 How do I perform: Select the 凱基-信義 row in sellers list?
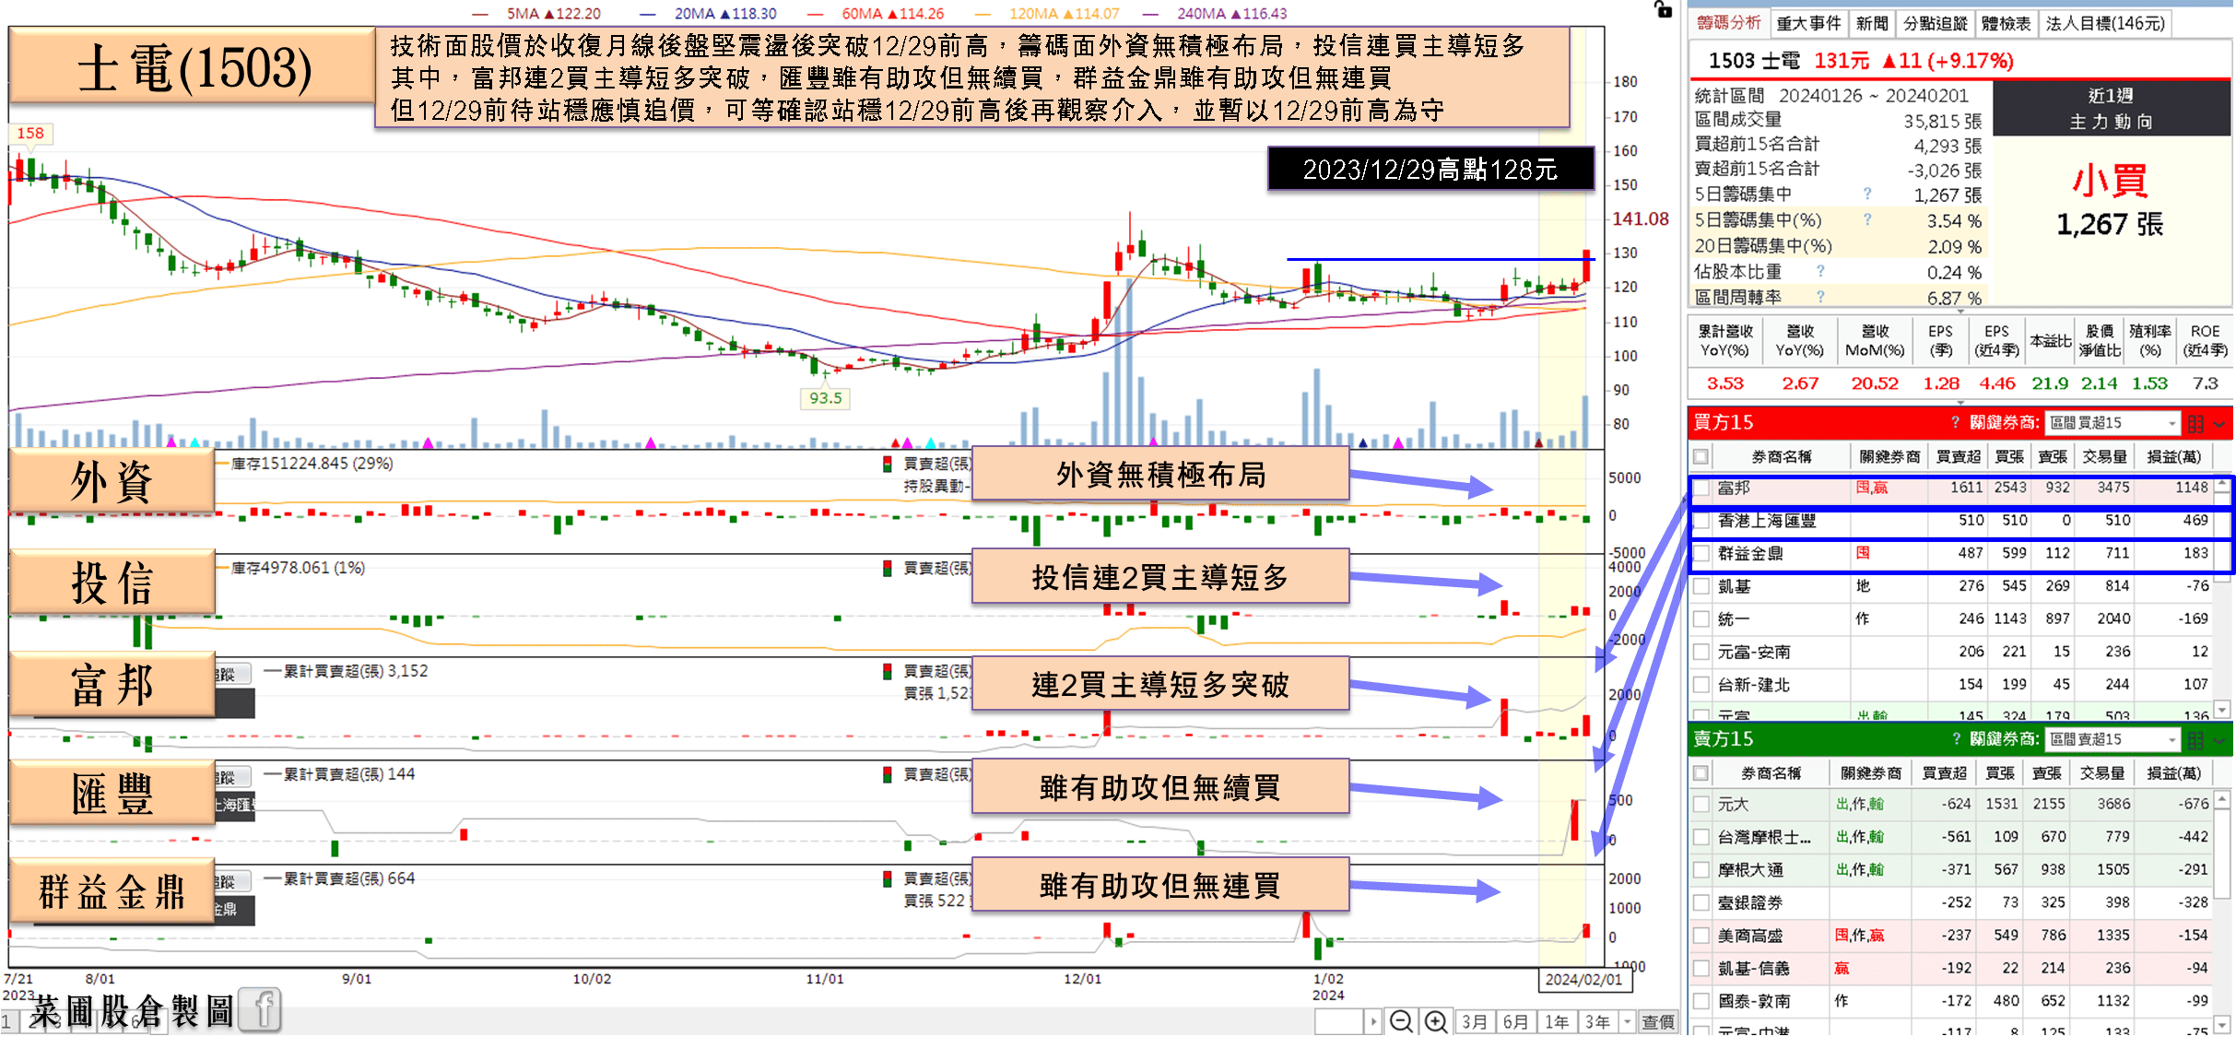click(x=1952, y=968)
